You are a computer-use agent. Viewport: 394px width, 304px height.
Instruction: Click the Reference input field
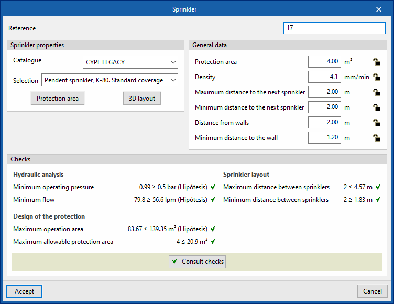(334, 28)
